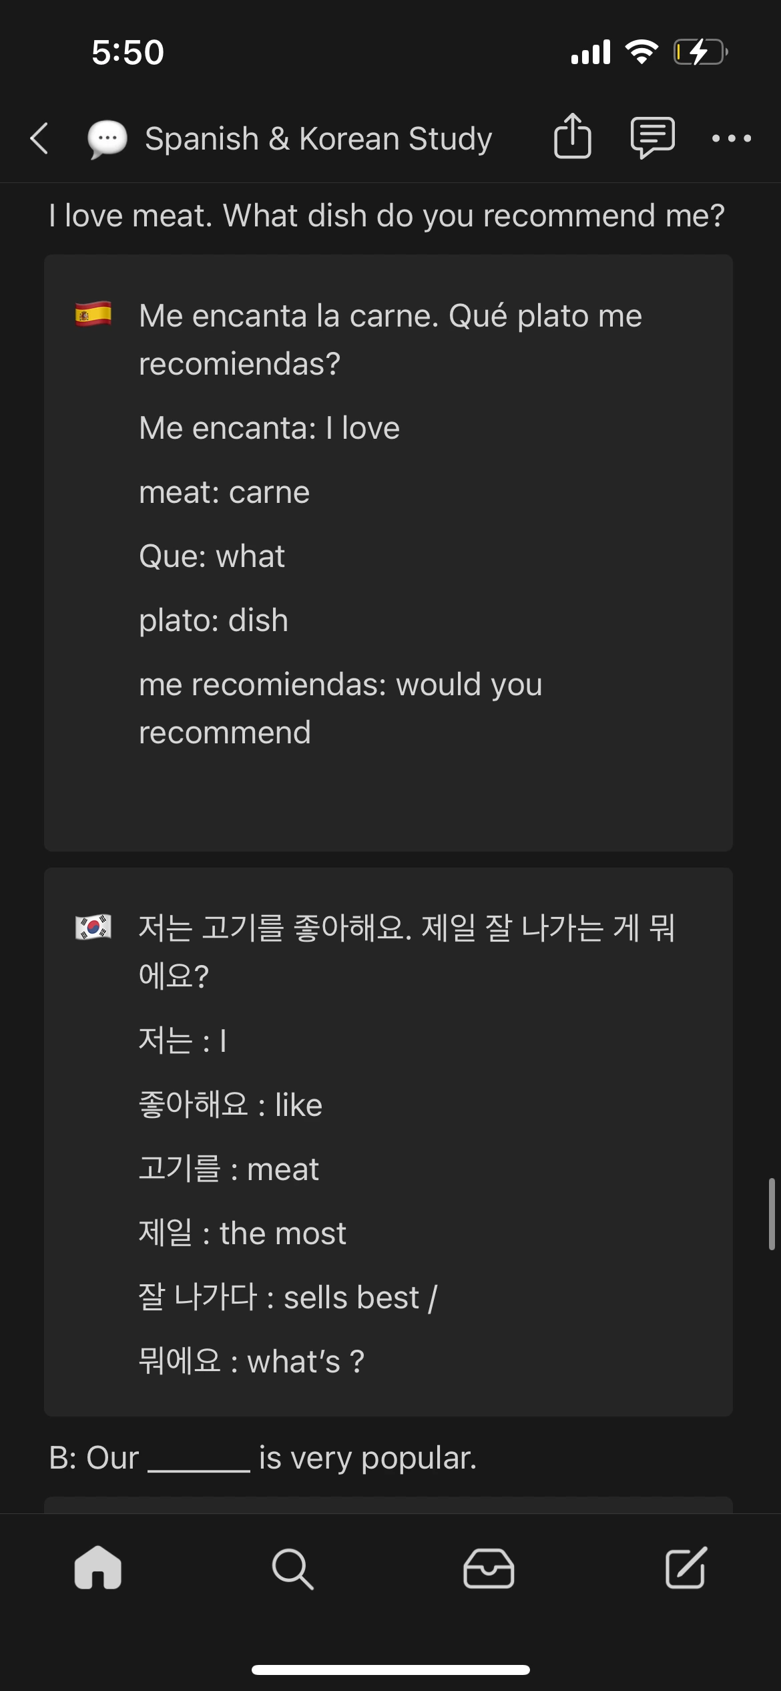
Task: Open the Inbox tray tab
Action: 489,1568
